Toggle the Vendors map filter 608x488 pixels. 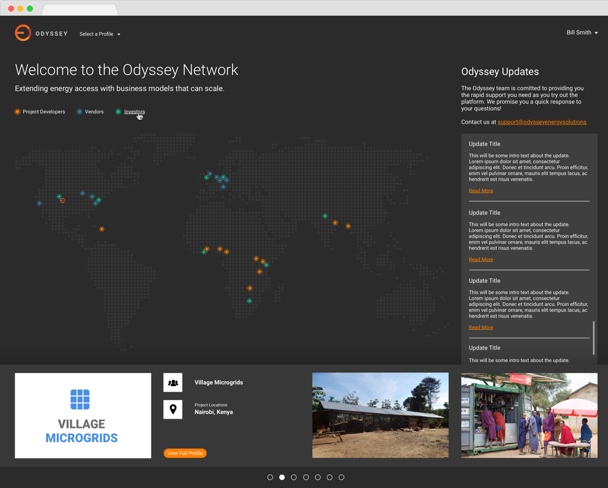point(90,112)
